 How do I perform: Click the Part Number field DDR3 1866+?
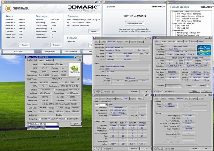pos(118,116)
